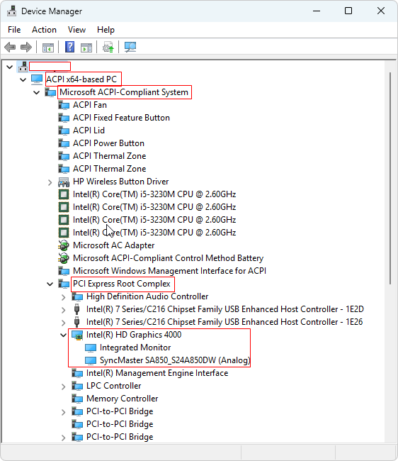This screenshot has width=398, height=461.
Task: Click the Forward arrow toolbar icon
Action: tap(26, 47)
